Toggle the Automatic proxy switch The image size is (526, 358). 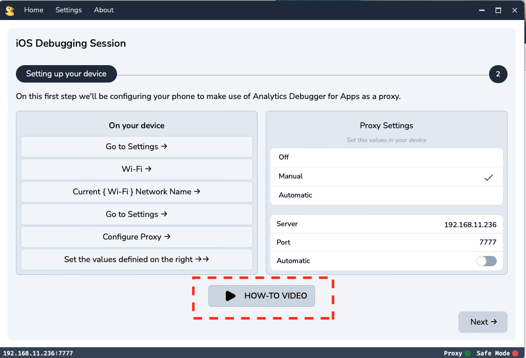point(486,261)
